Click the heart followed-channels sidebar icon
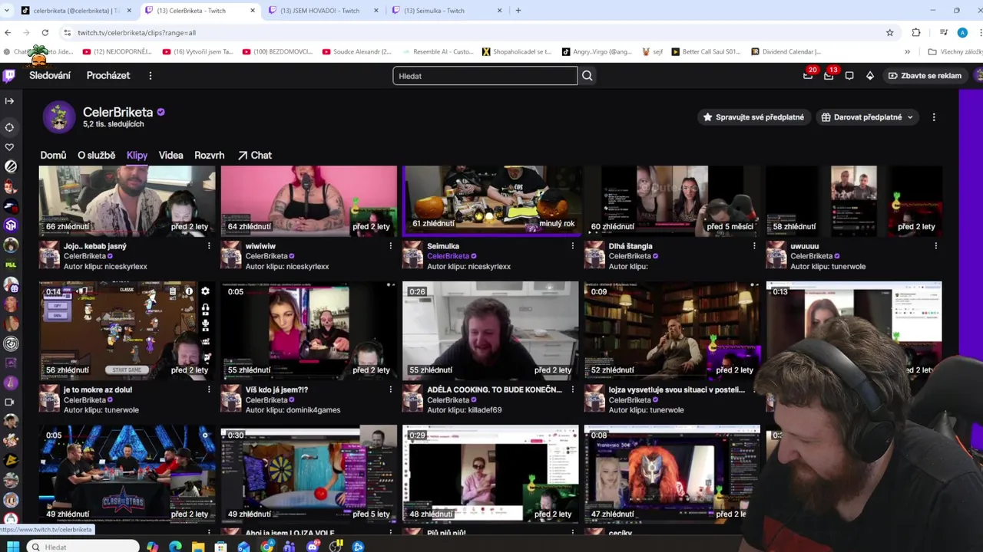Viewport: 983px width, 552px height. 9,147
